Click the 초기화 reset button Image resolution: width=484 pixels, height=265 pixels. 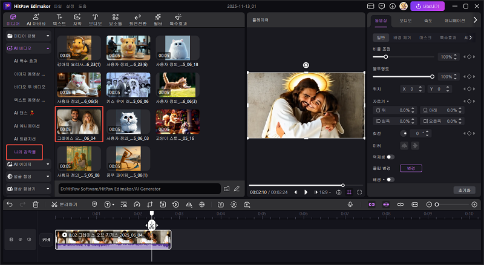click(x=464, y=190)
